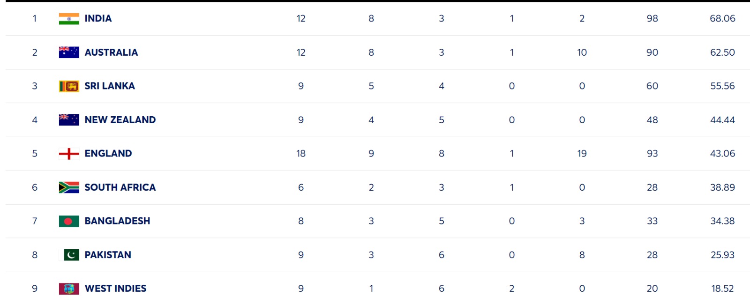Open the INDIA team link
750x304 pixels.
tap(98, 19)
